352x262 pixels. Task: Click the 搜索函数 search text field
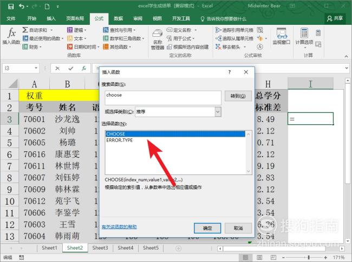162,97
